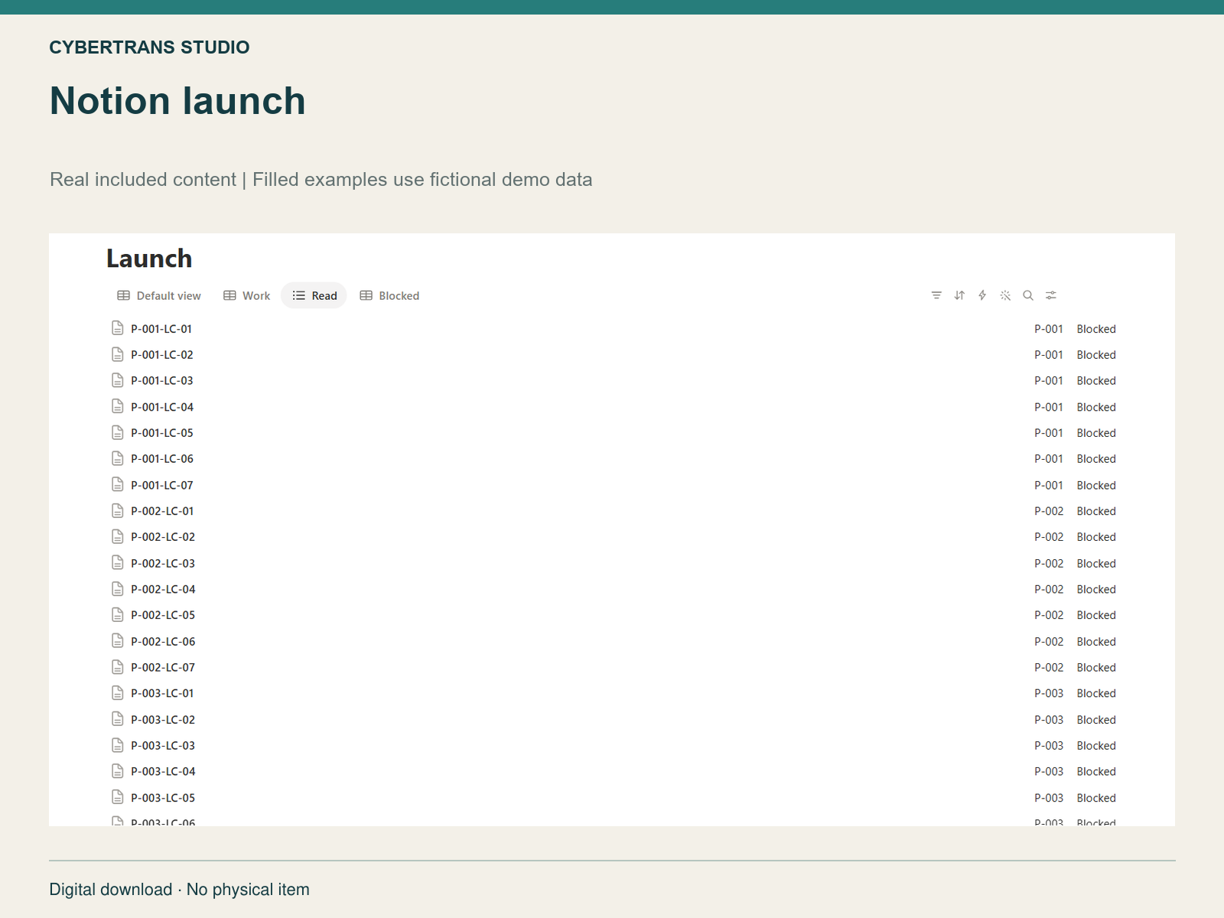Switch to the Default view tab
Screen dimensions: 1224x918
point(159,295)
